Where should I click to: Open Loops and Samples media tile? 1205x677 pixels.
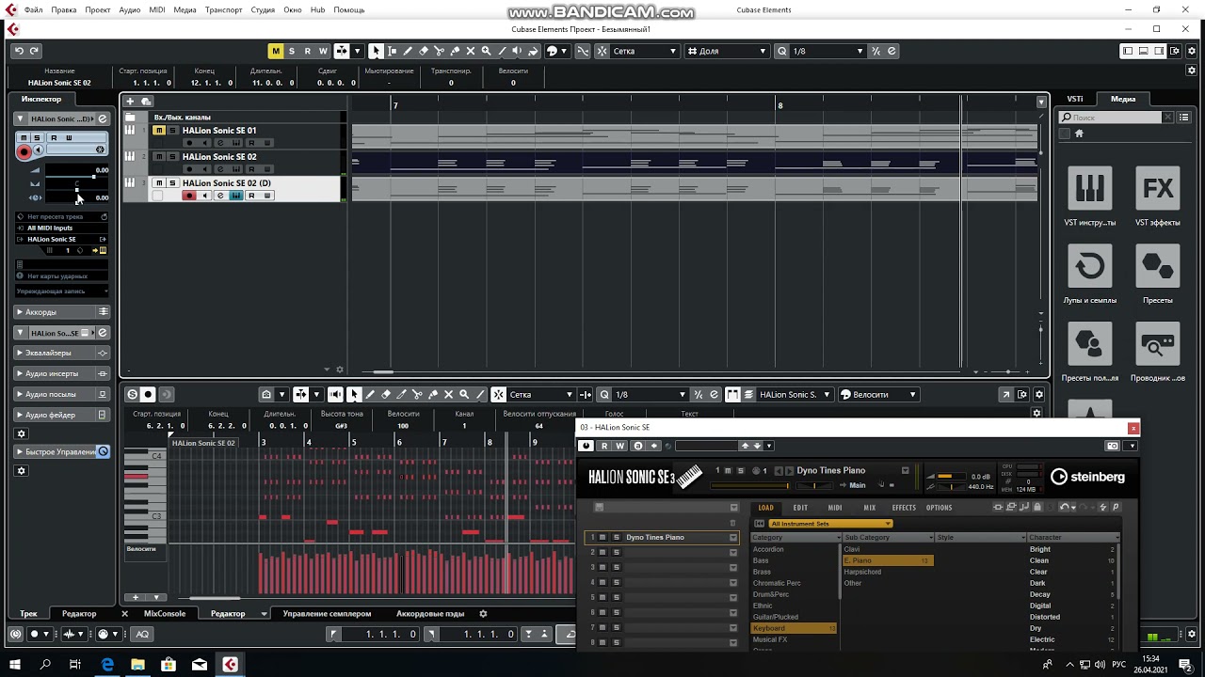pos(1090,274)
